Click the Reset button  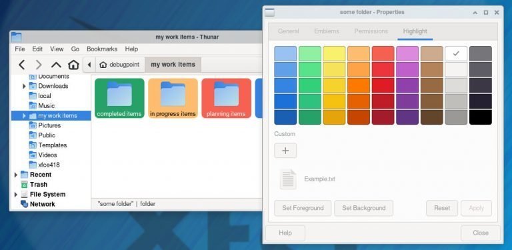(x=442, y=208)
